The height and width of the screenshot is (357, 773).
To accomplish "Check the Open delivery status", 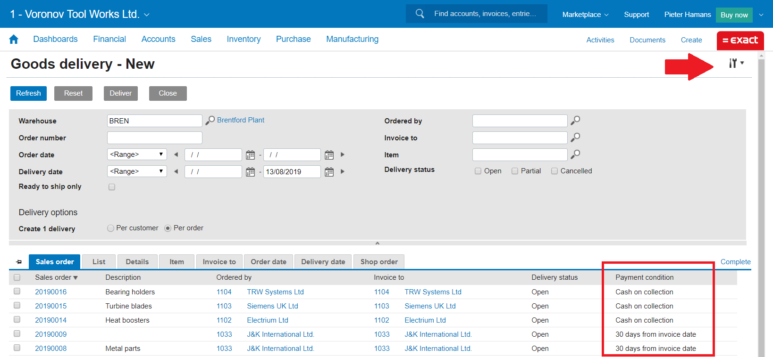I will click(478, 171).
